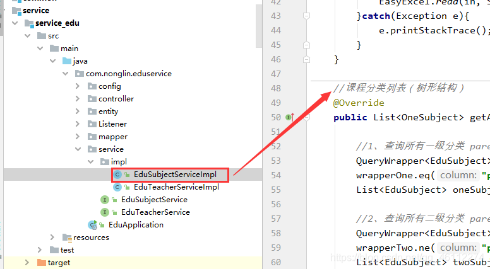Click the com.nonglin.eduservice package icon
Image resolution: width=490 pixels, height=269 pixels.
[x=80, y=74]
